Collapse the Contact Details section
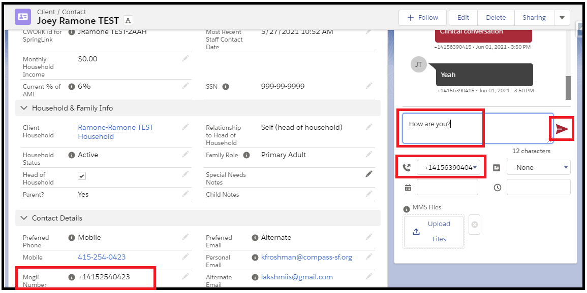 pos(24,218)
